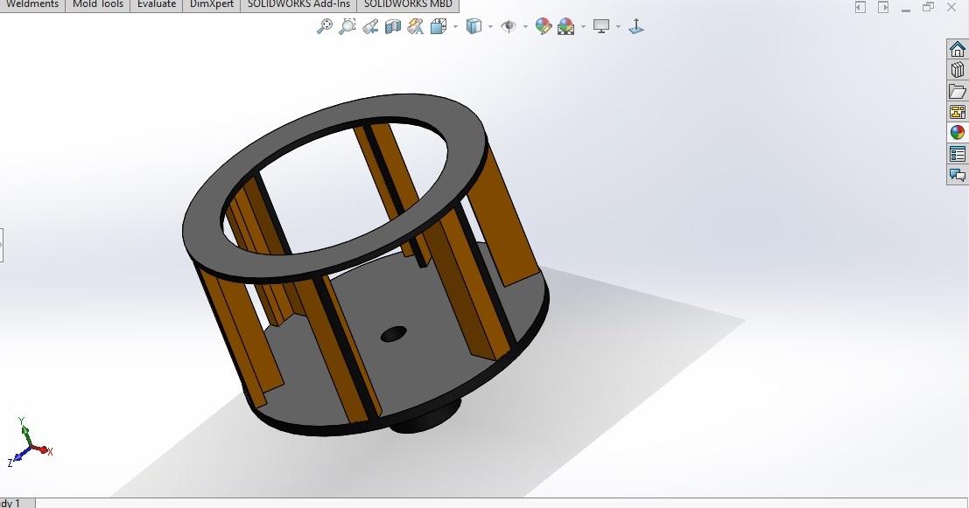The image size is (969, 508).
Task: Go back to Previous View
Action: 370,26
